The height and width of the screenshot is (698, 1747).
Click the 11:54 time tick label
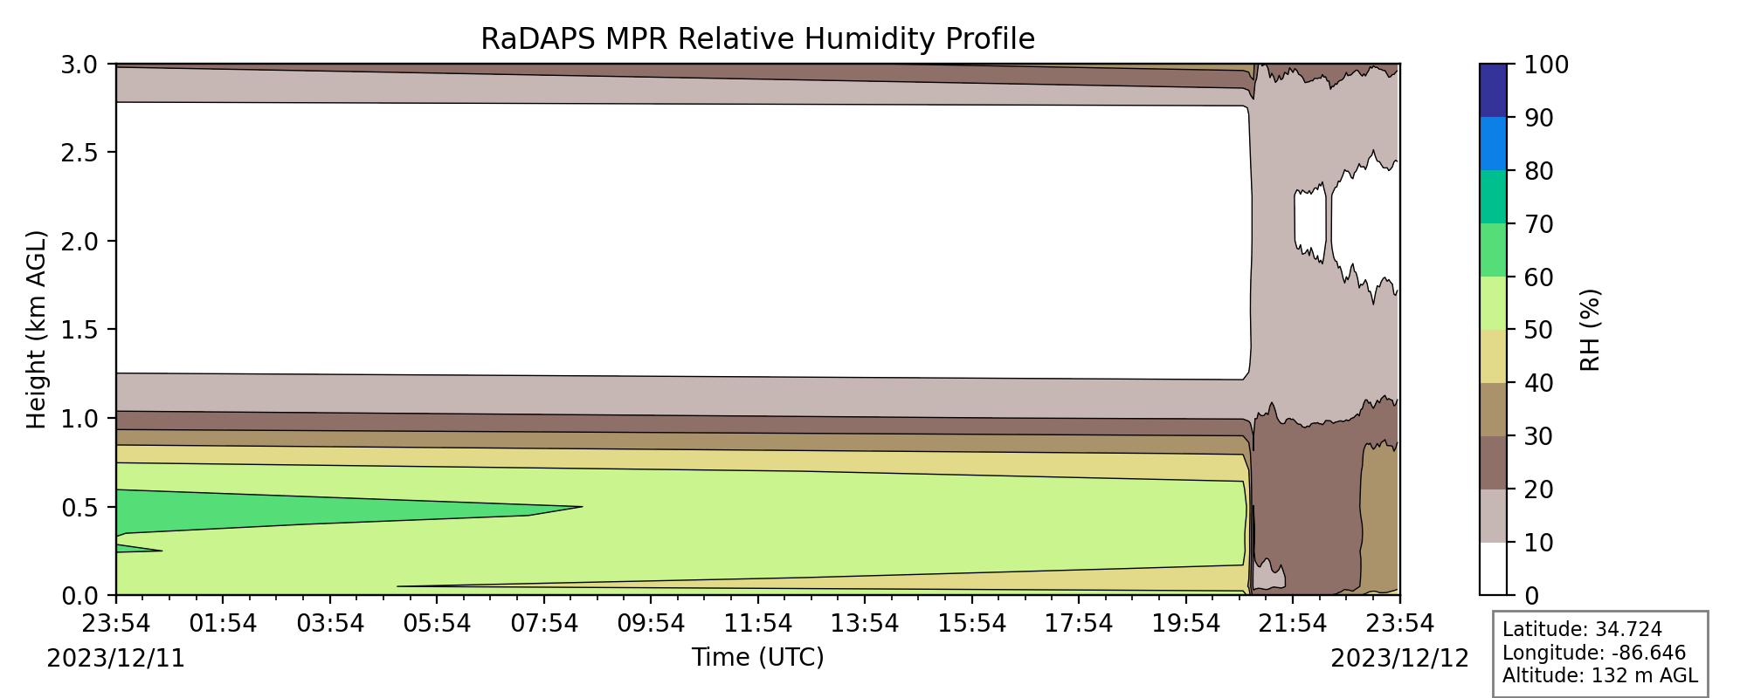tap(758, 623)
